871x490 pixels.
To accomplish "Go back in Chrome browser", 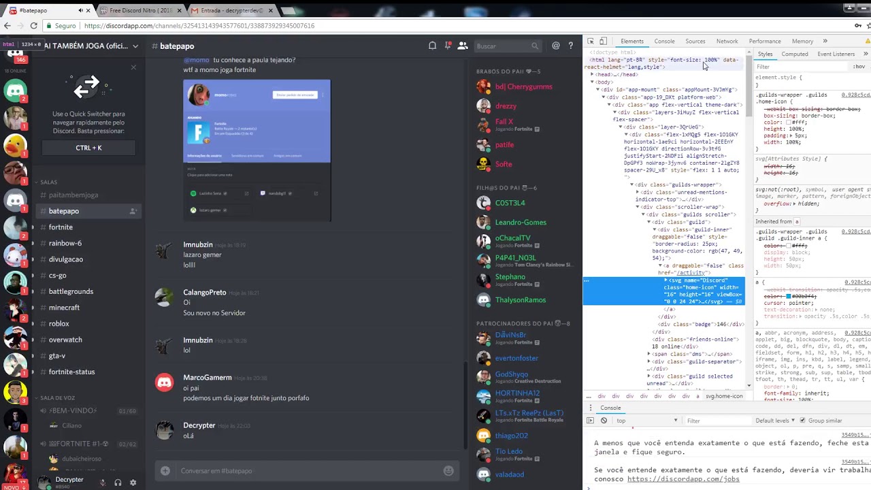I will [7, 26].
